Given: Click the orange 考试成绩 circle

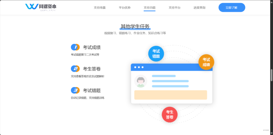Looking at the screenshot, I should (x=206, y=62).
